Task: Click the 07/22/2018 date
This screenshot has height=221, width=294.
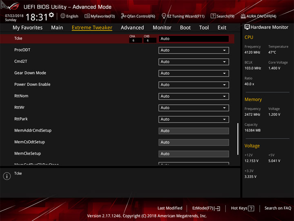Action: click(14, 16)
